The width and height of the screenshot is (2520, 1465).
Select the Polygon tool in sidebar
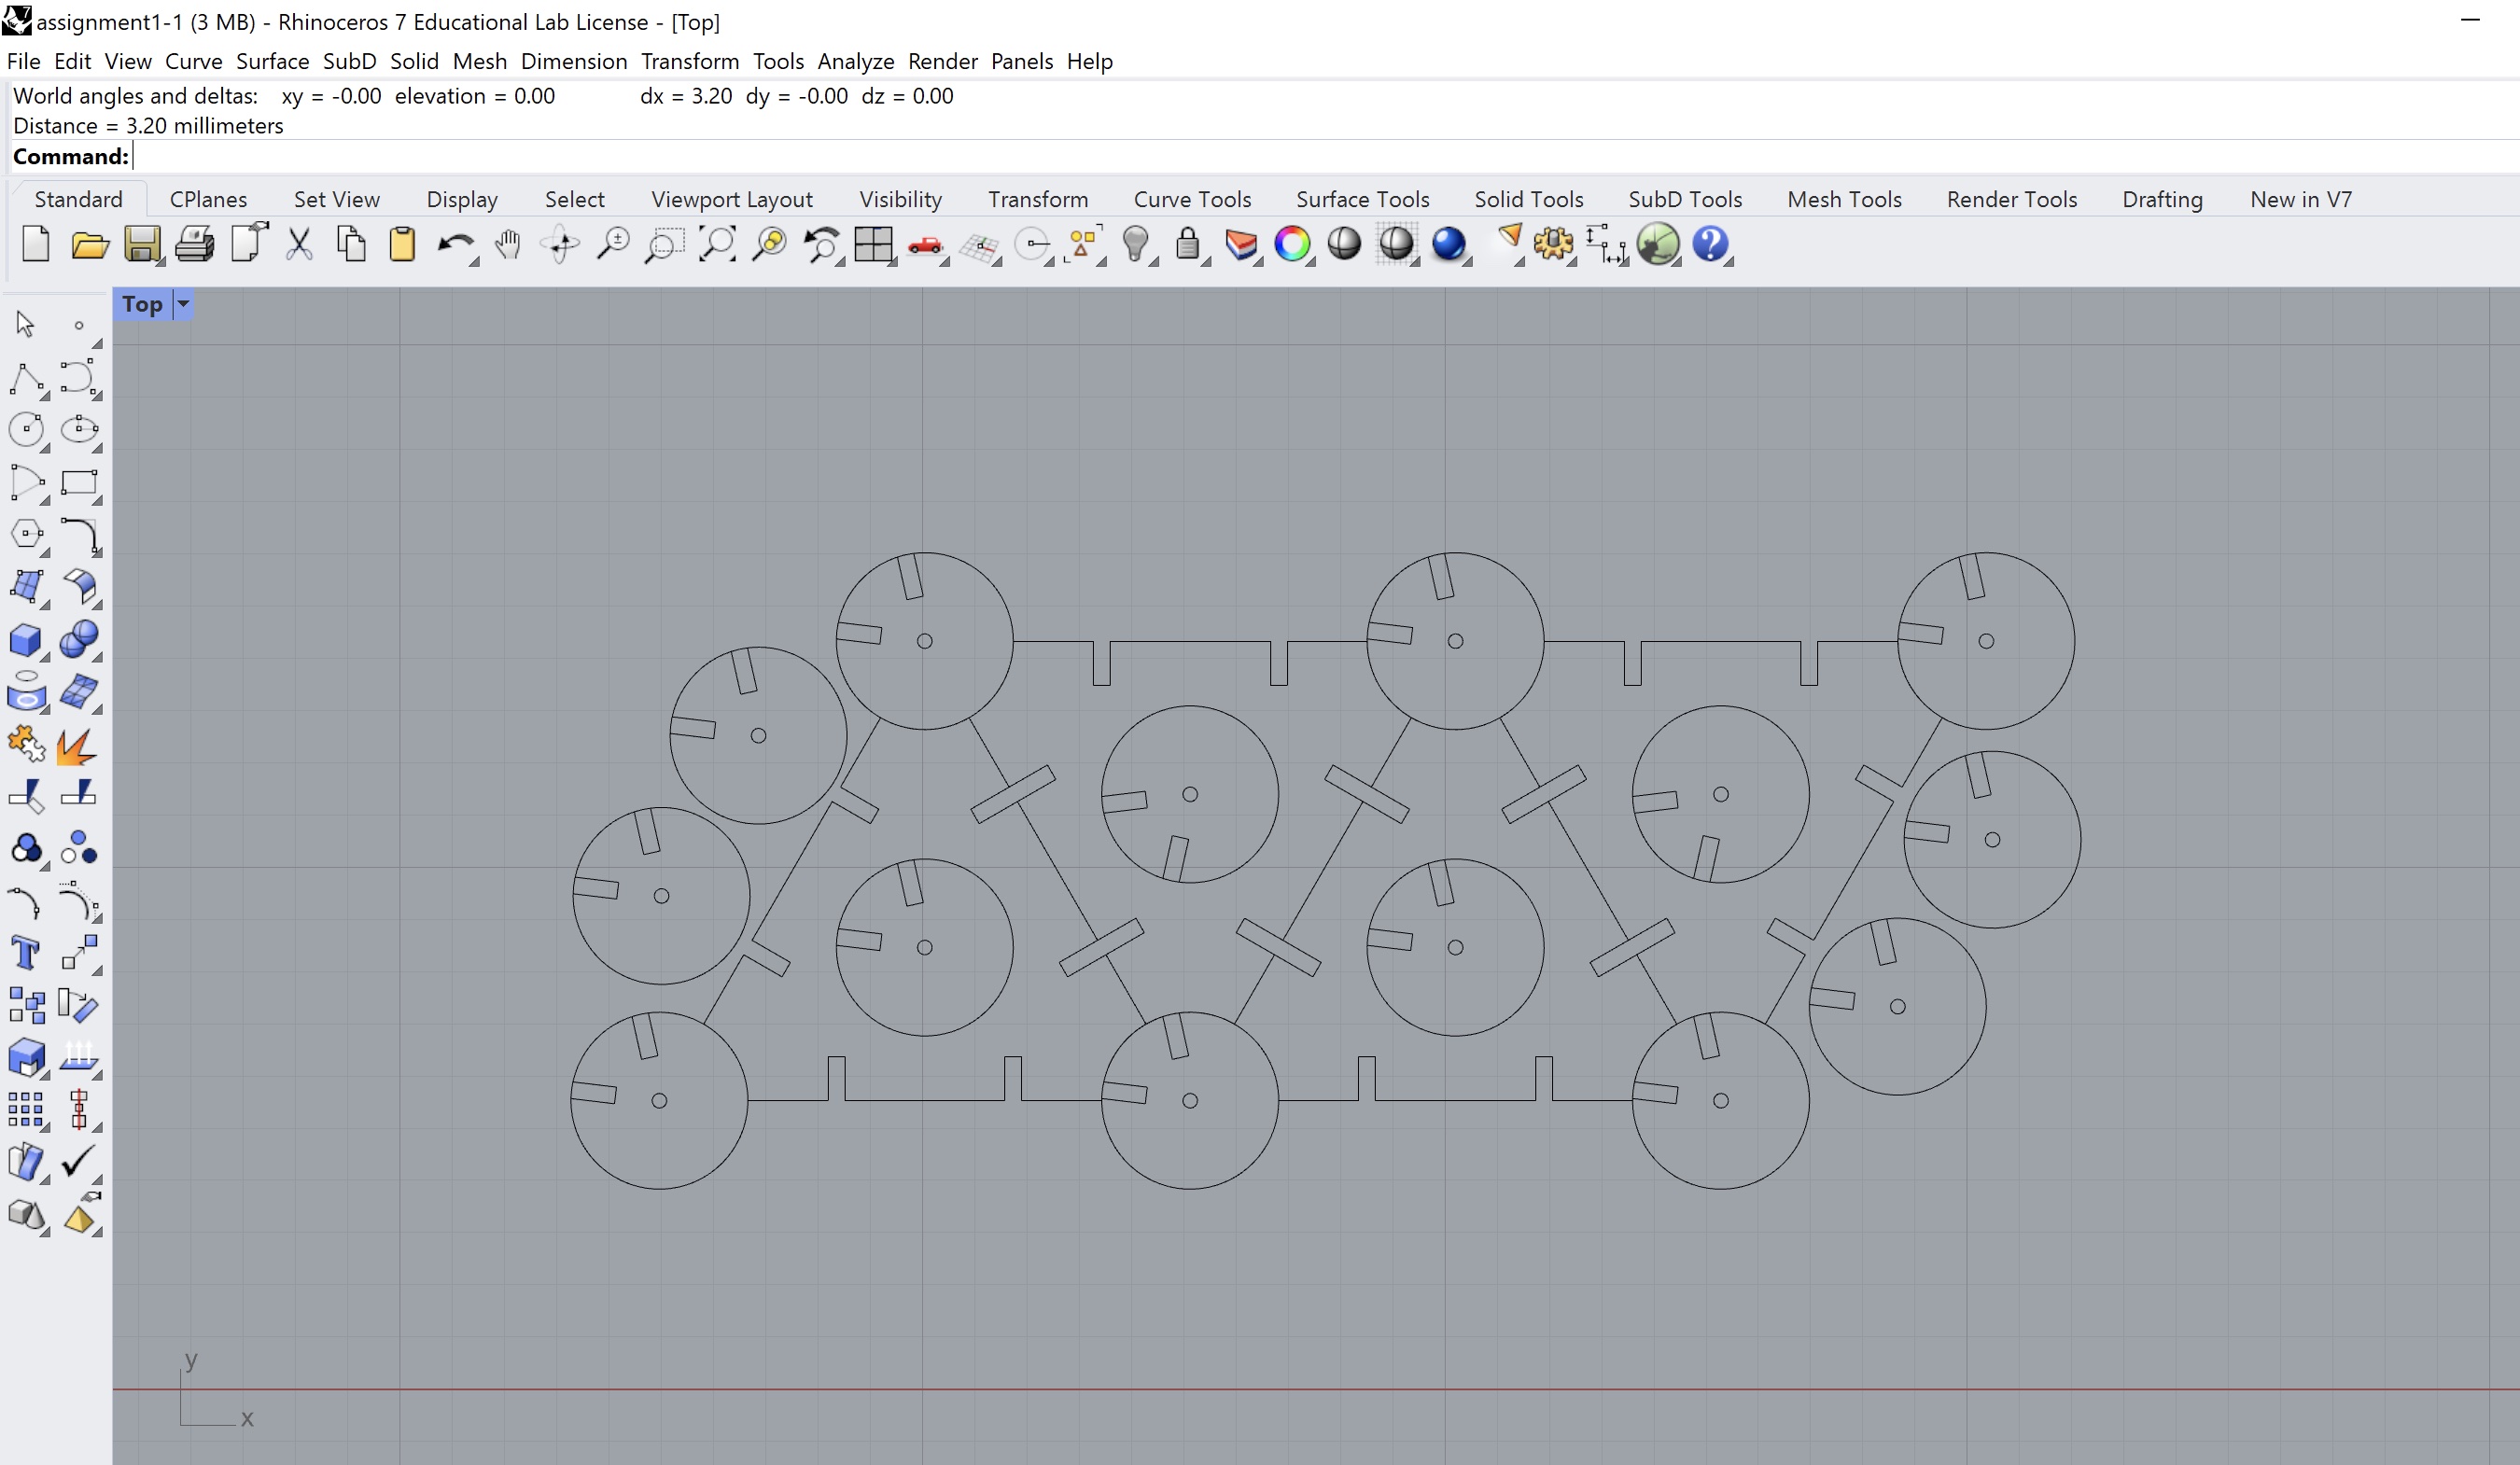[x=26, y=535]
